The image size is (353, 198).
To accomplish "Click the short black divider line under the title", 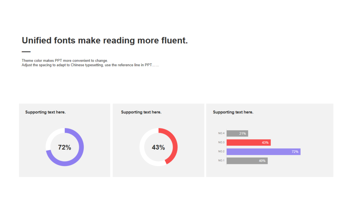I will [x=26, y=52].
